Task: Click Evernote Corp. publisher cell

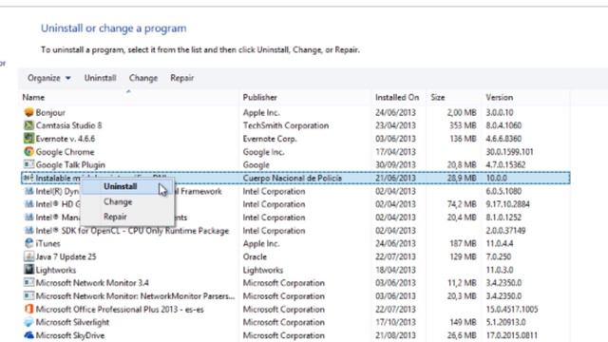Action: (270, 139)
